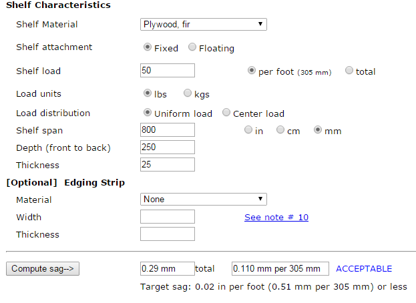Set span units to inches
This screenshot has height=303, width=416.
(248, 130)
